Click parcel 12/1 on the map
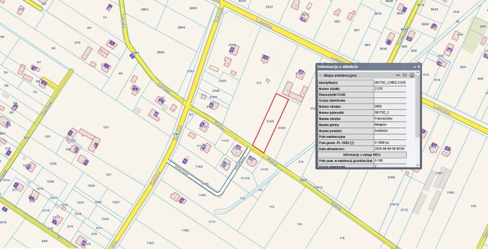Image resolution: width=488 pixels, height=249 pixels. click(x=106, y=128)
